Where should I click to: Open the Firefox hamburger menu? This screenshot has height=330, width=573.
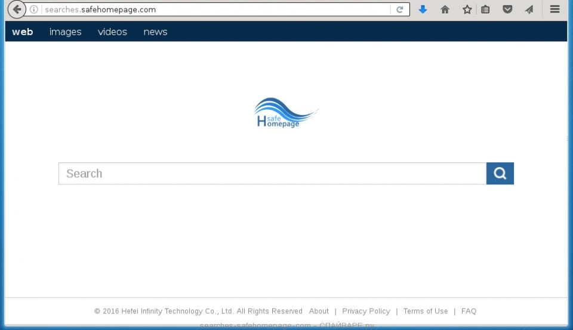coord(554,10)
